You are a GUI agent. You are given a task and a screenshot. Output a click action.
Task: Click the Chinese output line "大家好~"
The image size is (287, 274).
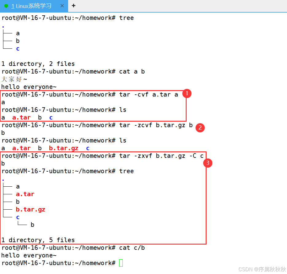[x=14, y=79]
